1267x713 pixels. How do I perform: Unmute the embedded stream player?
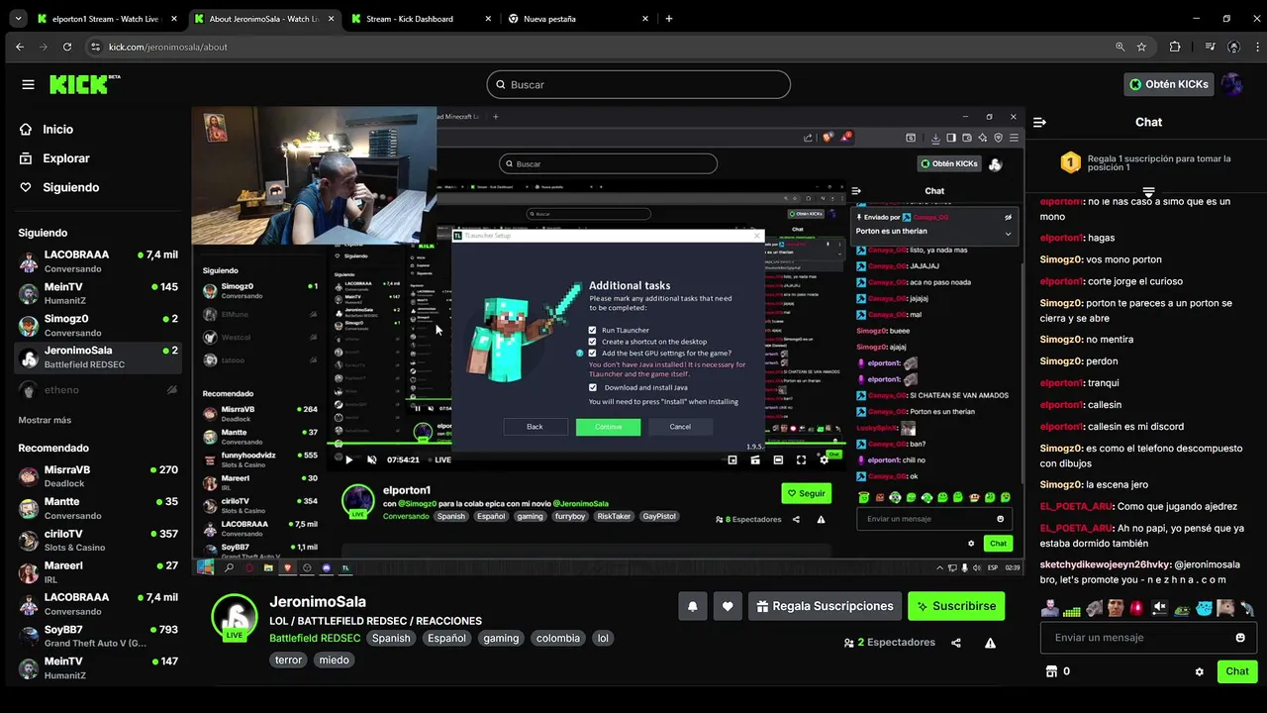[372, 459]
